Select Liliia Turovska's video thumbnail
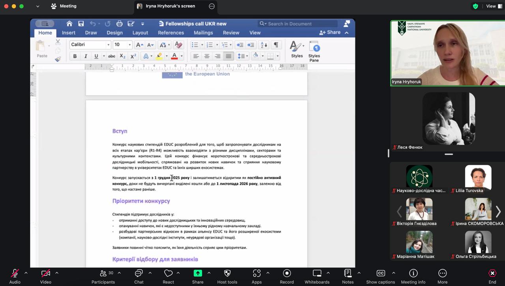Image resolution: width=505 pixels, height=286 pixels. (478, 178)
